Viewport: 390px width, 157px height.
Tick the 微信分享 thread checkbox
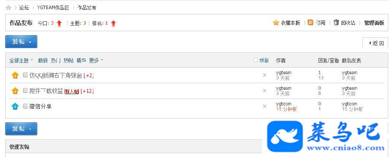point(25,106)
